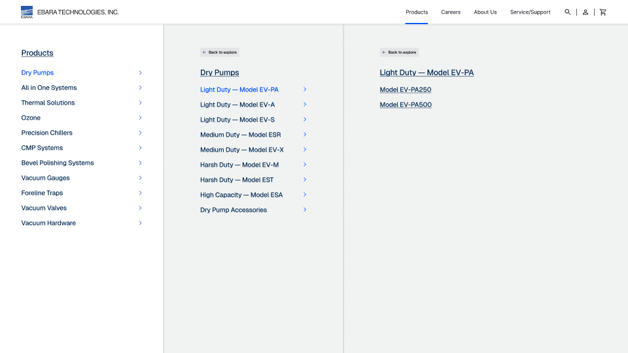Select CMP Systems category
This screenshot has height=353, width=628.
(x=42, y=148)
